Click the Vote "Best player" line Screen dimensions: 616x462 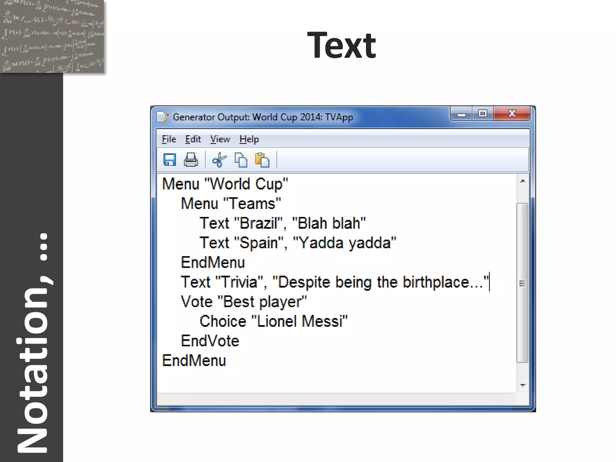tap(244, 302)
